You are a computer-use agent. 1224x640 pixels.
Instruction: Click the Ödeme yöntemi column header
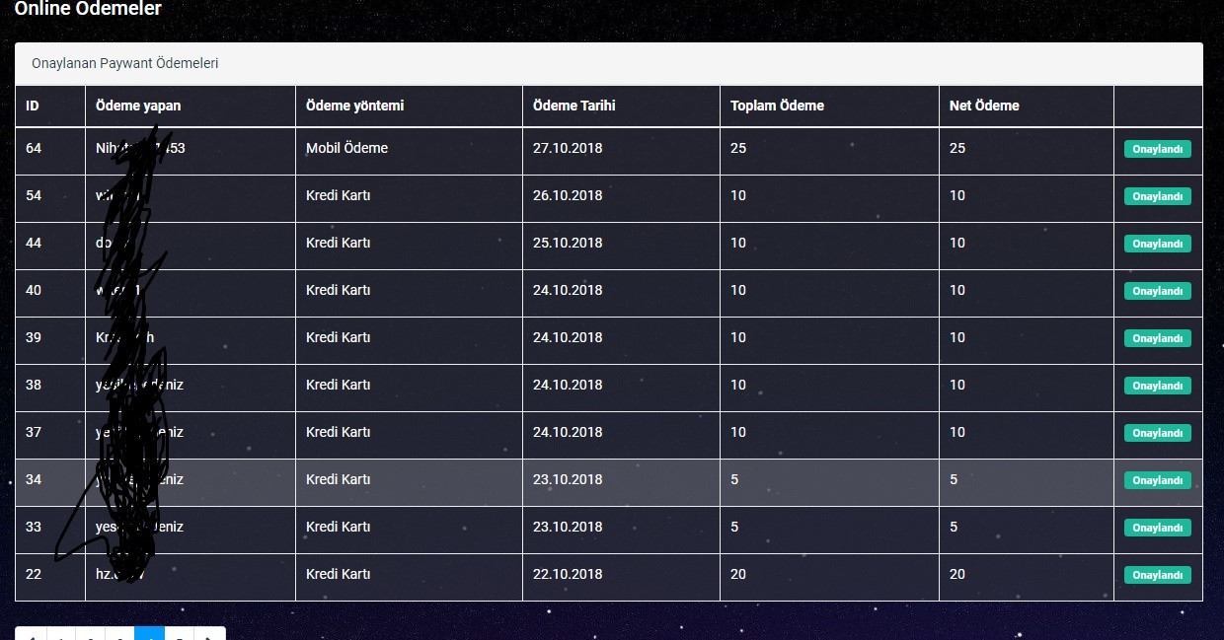tap(355, 106)
